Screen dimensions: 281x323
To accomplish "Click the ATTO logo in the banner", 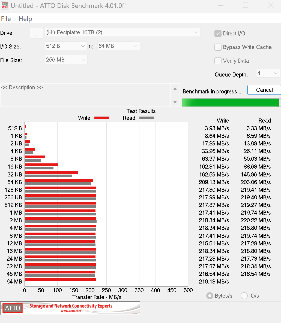I will pos(12,308).
